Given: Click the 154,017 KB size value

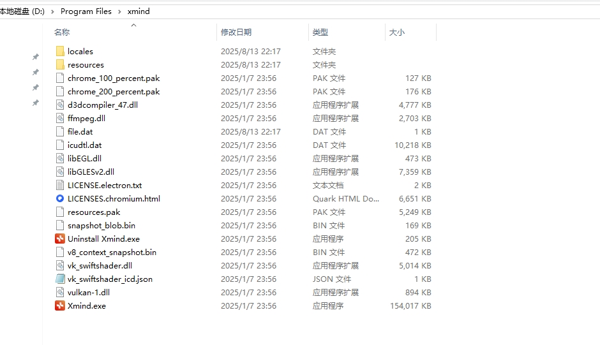Looking at the screenshot, I should (x=410, y=305).
